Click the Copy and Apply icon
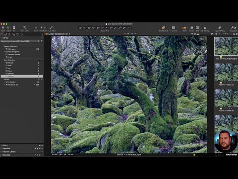The width and height of the screenshot is (238, 179). [220, 28]
